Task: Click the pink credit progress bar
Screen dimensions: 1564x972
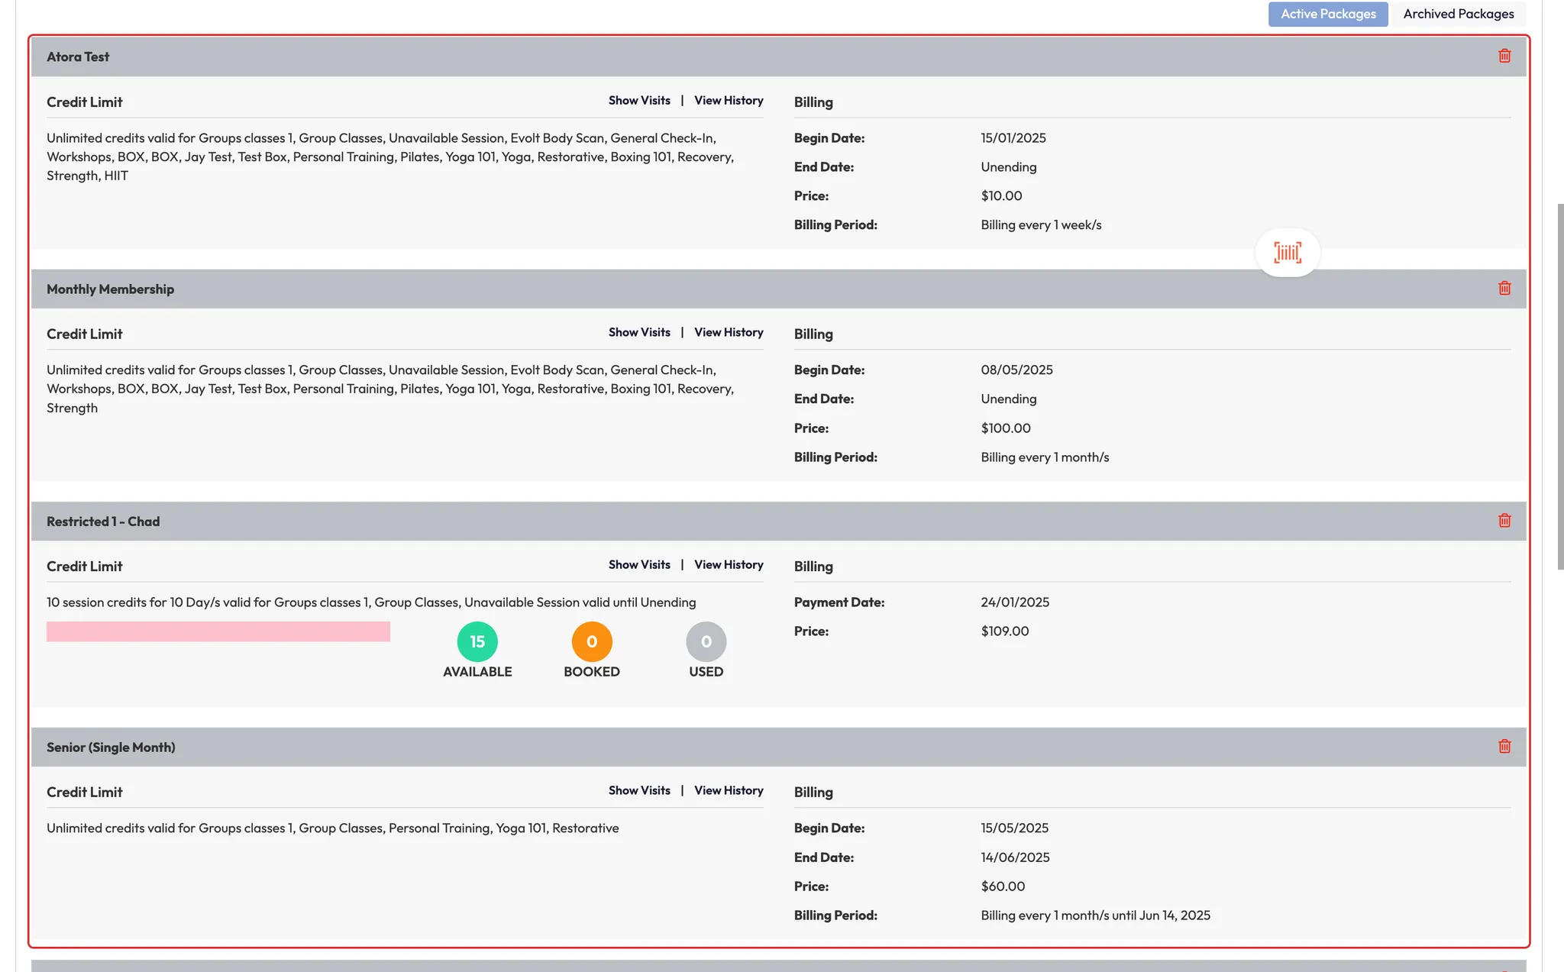Action: click(x=218, y=631)
